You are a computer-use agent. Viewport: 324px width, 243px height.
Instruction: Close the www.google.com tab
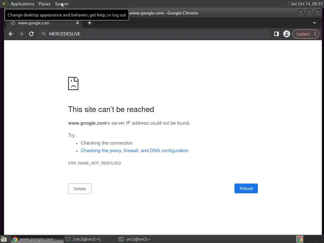78,23
